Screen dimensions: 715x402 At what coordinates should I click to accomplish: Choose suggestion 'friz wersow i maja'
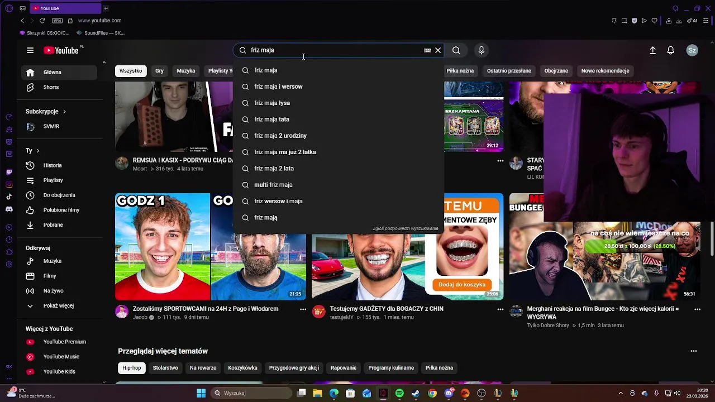pyautogui.click(x=339, y=201)
